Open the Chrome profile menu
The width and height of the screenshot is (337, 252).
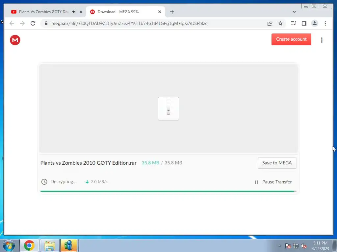coord(314,23)
